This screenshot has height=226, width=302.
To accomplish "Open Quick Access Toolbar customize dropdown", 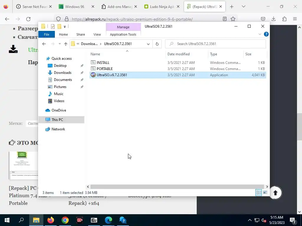I will pyautogui.click(x=65, y=27).
